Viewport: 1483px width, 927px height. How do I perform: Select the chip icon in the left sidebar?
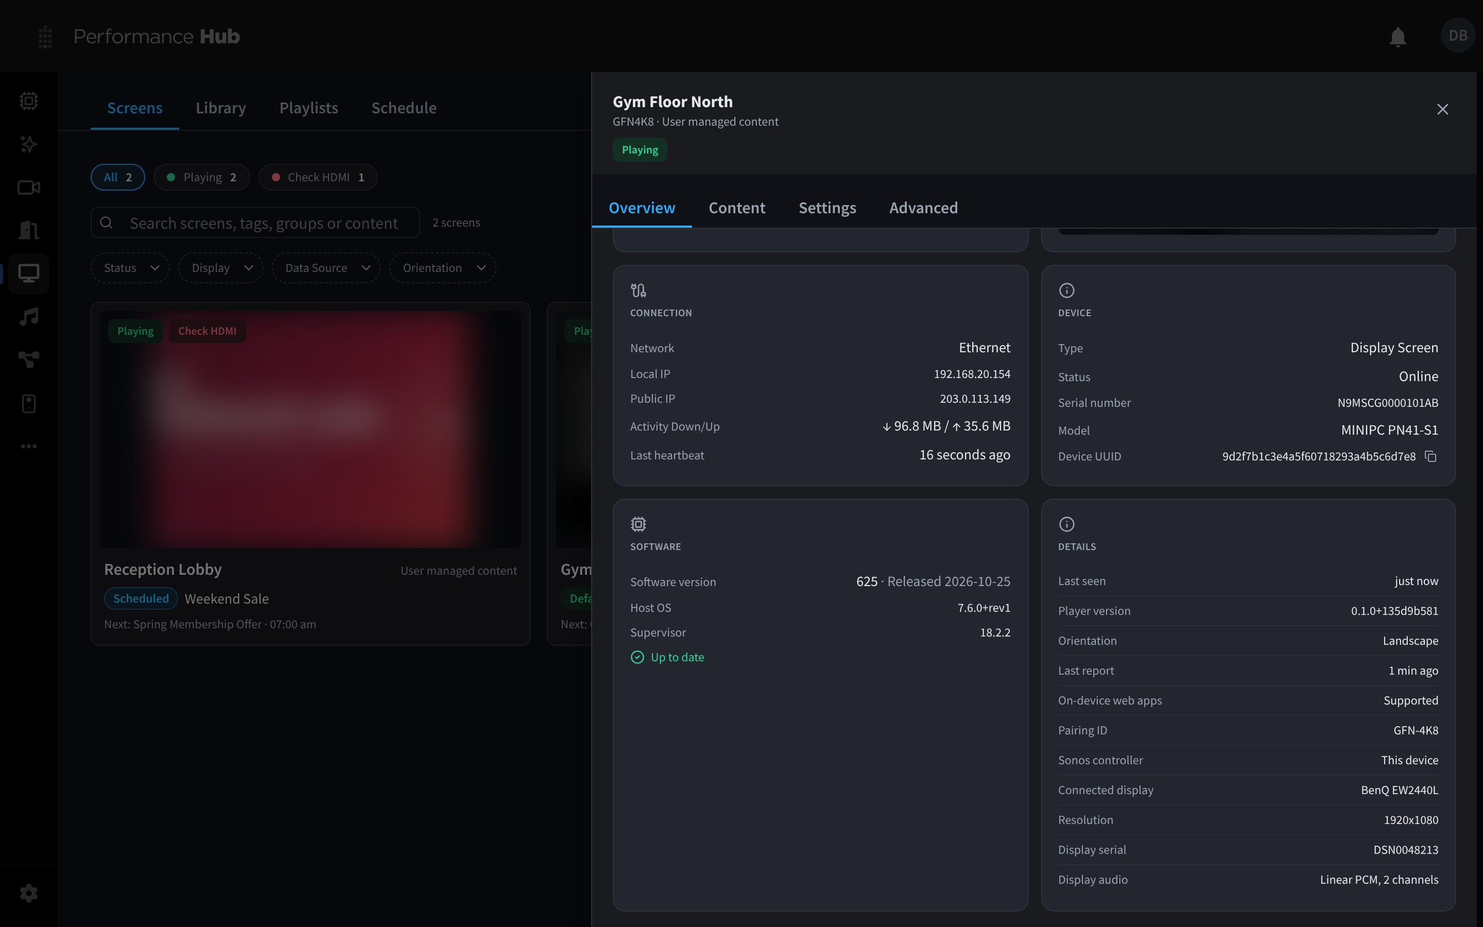pos(29,100)
